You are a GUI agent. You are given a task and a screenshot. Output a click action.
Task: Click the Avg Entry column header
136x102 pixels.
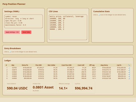(104, 65)
